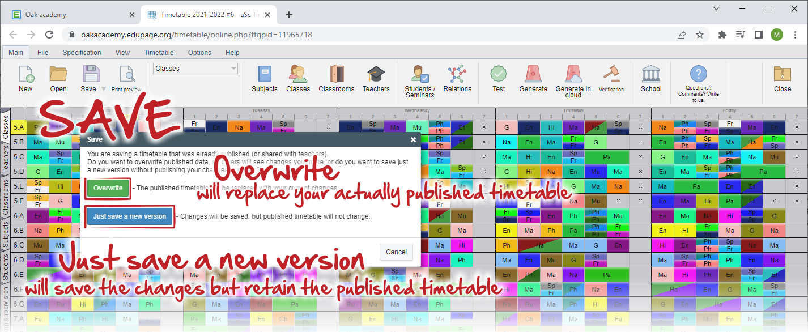Cancel the Save dialog
This screenshot has height=332, width=808.
(x=396, y=252)
